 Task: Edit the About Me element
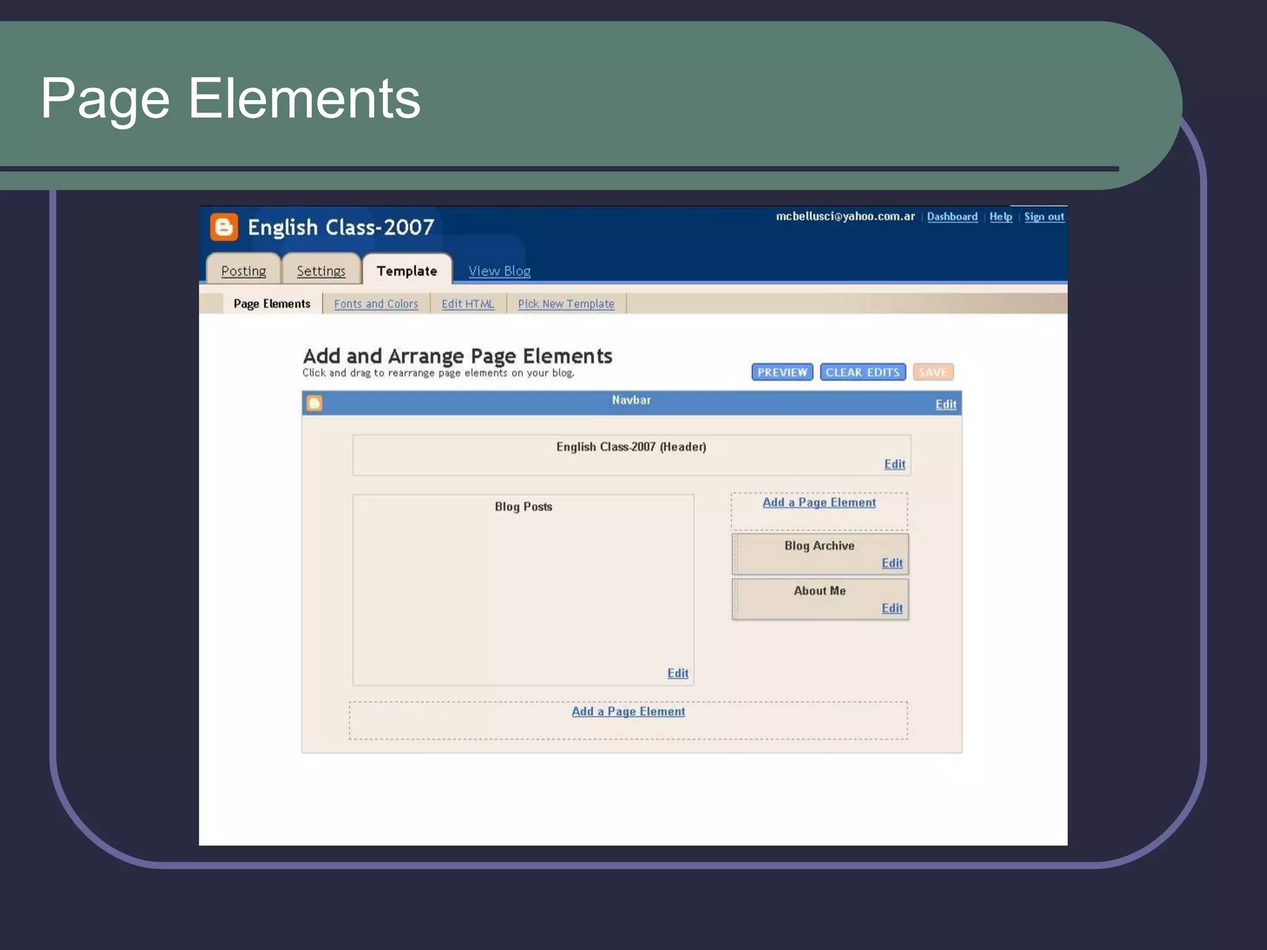[x=891, y=609]
